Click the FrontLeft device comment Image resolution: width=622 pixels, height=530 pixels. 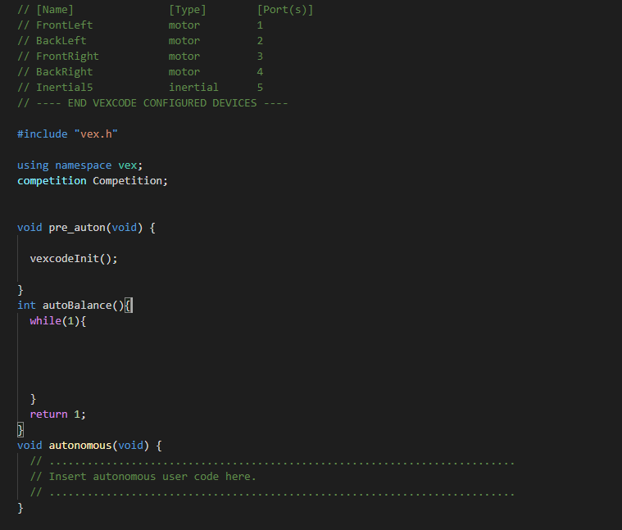[x=64, y=25]
